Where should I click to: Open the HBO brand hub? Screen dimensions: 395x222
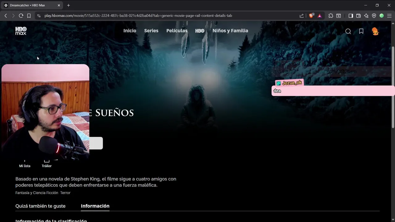200,31
